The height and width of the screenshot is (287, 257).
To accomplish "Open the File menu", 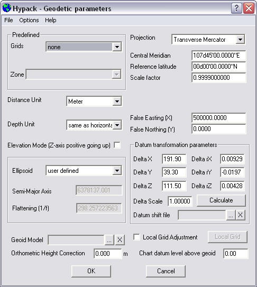I will [x=8, y=20].
